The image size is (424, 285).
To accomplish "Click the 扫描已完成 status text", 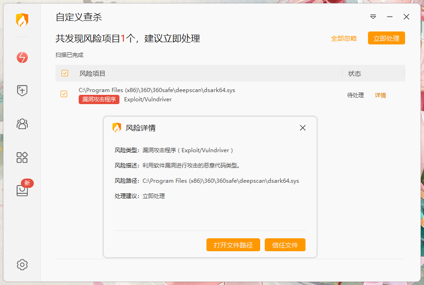I will click(69, 55).
